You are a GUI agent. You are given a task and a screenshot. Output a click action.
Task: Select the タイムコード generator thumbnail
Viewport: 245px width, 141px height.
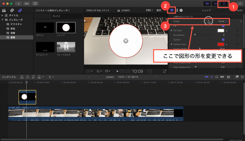tap(45, 47)
